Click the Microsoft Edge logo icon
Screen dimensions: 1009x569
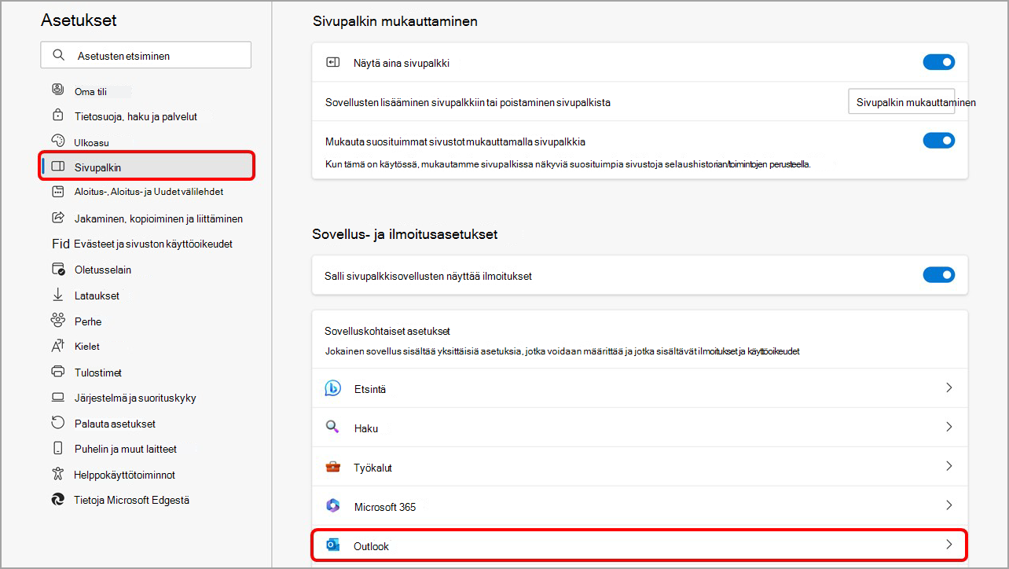[x=57, y=499]
